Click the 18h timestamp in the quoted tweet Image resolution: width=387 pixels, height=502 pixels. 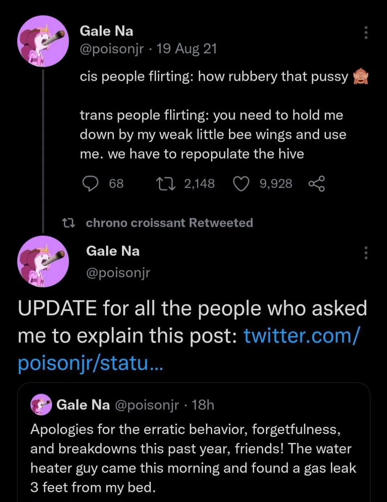coord(203,405)
